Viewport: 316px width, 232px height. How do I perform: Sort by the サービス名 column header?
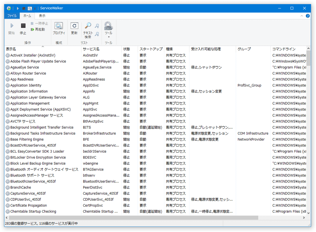[101, 49]
